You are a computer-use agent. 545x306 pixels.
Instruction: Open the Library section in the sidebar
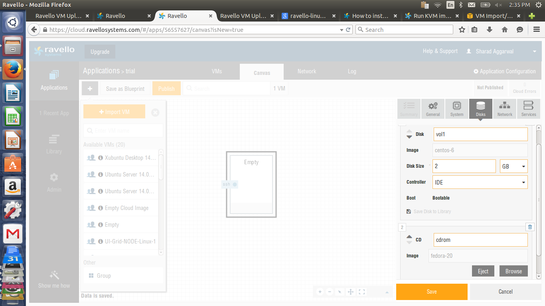pos(54,145)
